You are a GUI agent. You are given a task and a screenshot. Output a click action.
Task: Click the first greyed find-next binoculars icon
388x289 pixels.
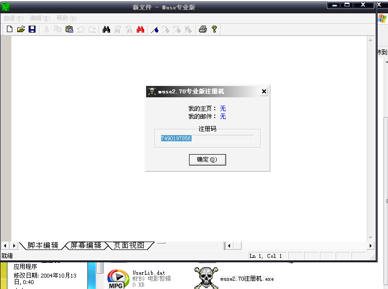click(x=118, y=30)
